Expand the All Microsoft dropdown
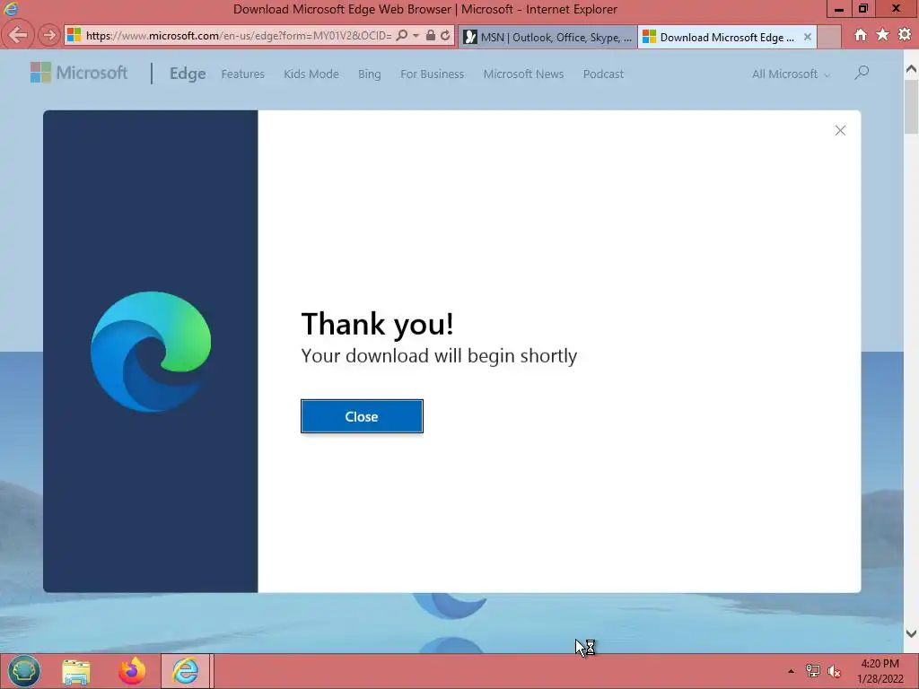This screenshot has width=919, height=689. point(792,74)
